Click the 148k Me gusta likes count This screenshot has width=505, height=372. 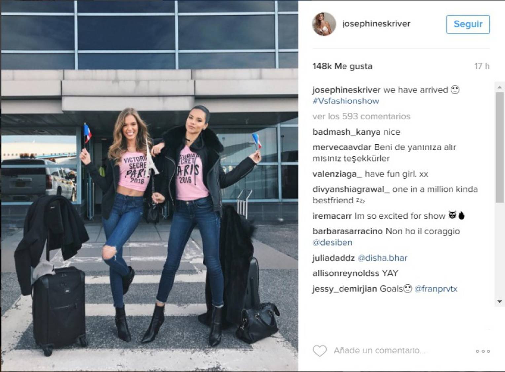point(342,66)
